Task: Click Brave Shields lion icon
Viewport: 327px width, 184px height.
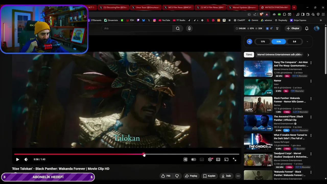Action: point(261,14)
